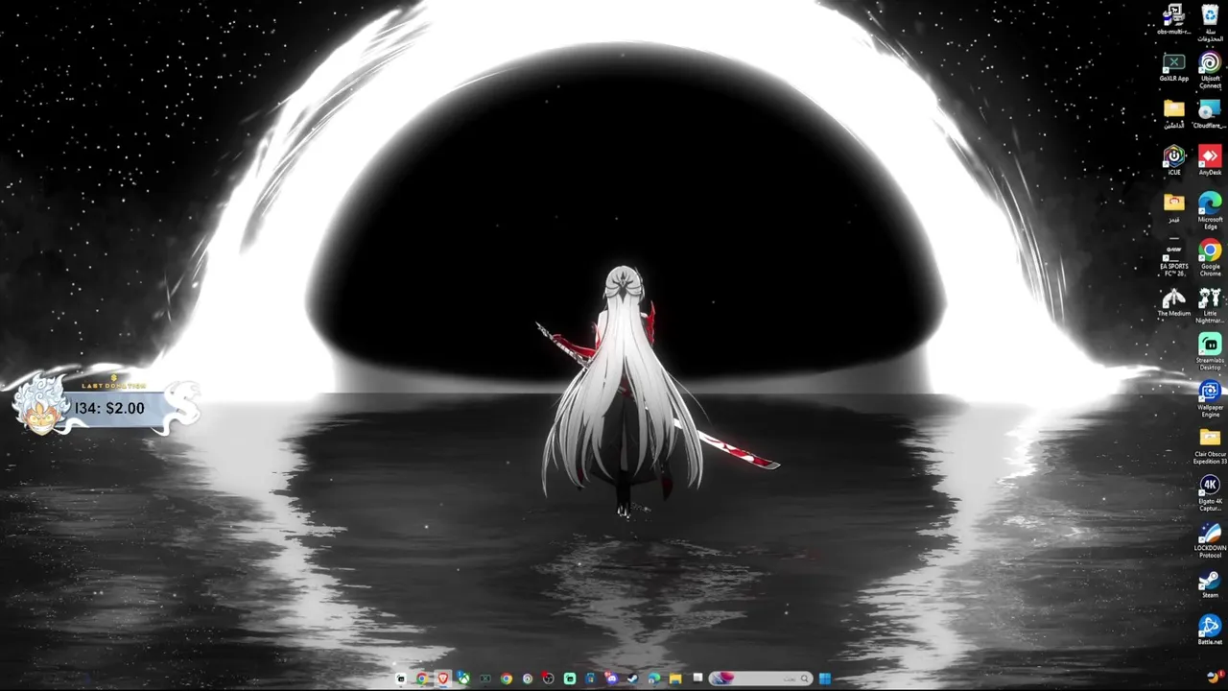Launch the Ubisoft Connect shortcut
The width and height of the screenshot is (1228, 691).
tap(1210, 71)
